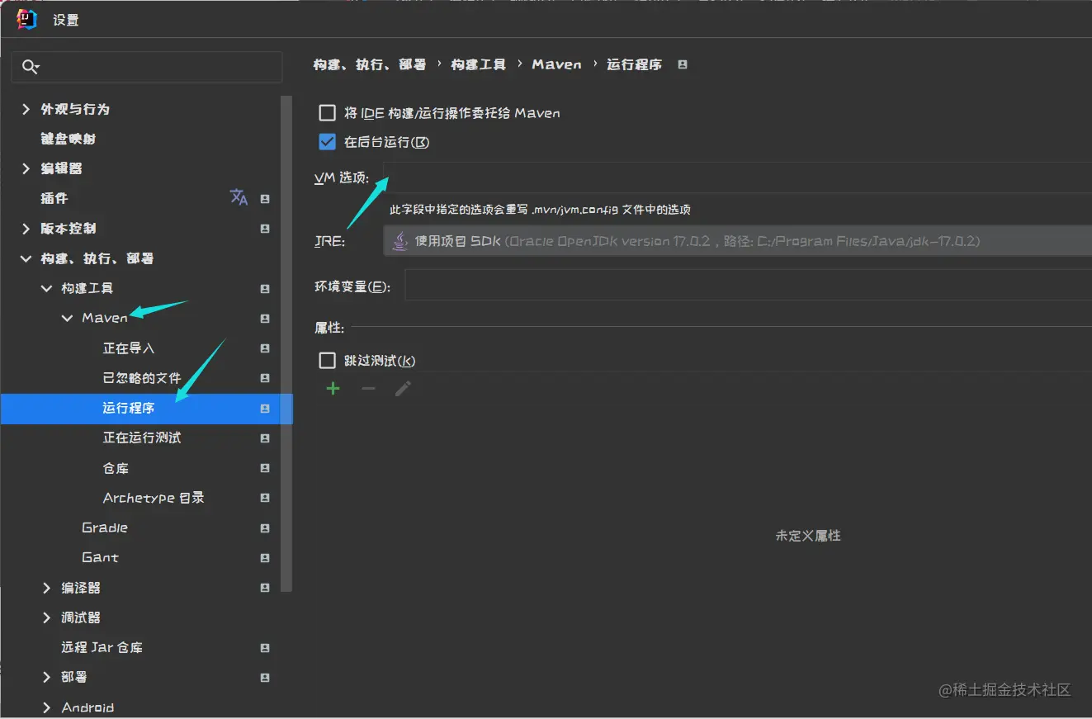This screenshot has width=1092, height=719.
Task: Click the project-level icon beside 版本控制
Action: tap(265, 229)
